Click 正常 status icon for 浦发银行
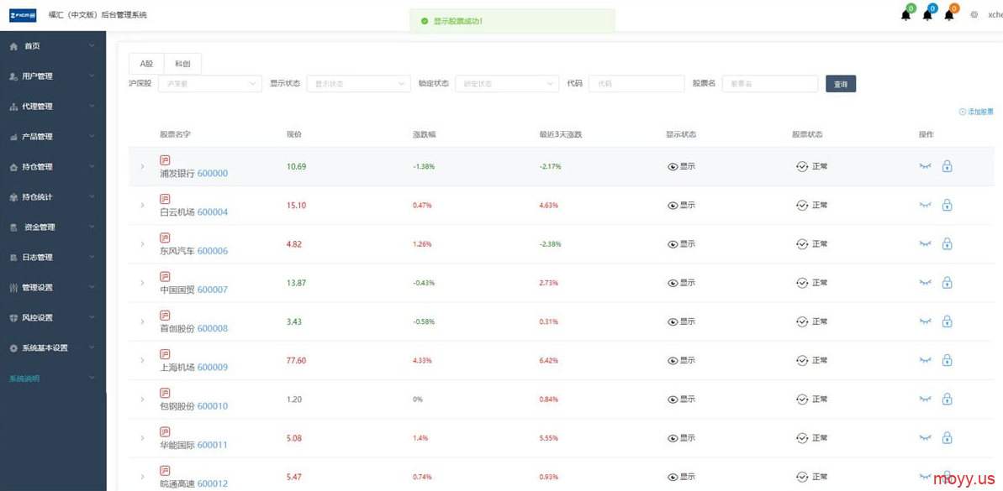Screen dimensions: 1003x491 coord(802,167)
